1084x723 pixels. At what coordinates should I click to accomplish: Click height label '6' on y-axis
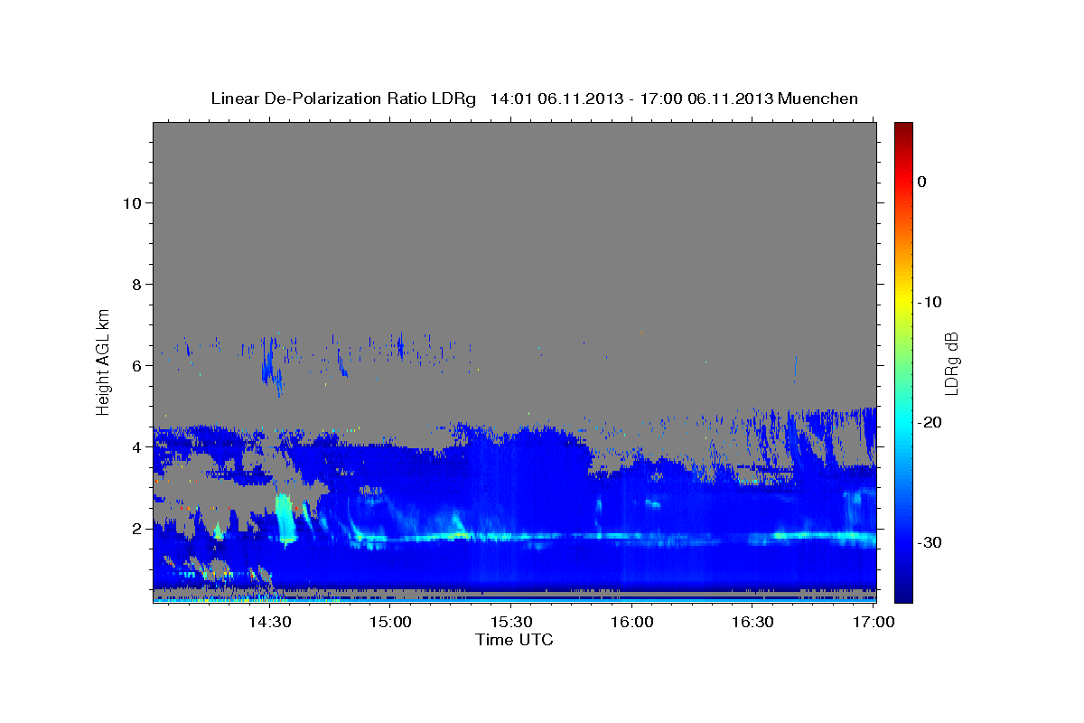(x=135, y=365)
